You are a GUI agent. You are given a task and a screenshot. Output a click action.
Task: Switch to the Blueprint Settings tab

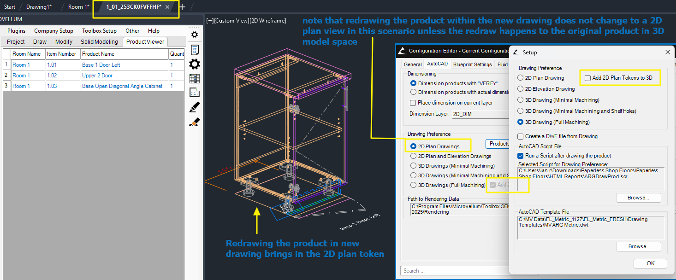pyautogui.click(x=472, y=64)
